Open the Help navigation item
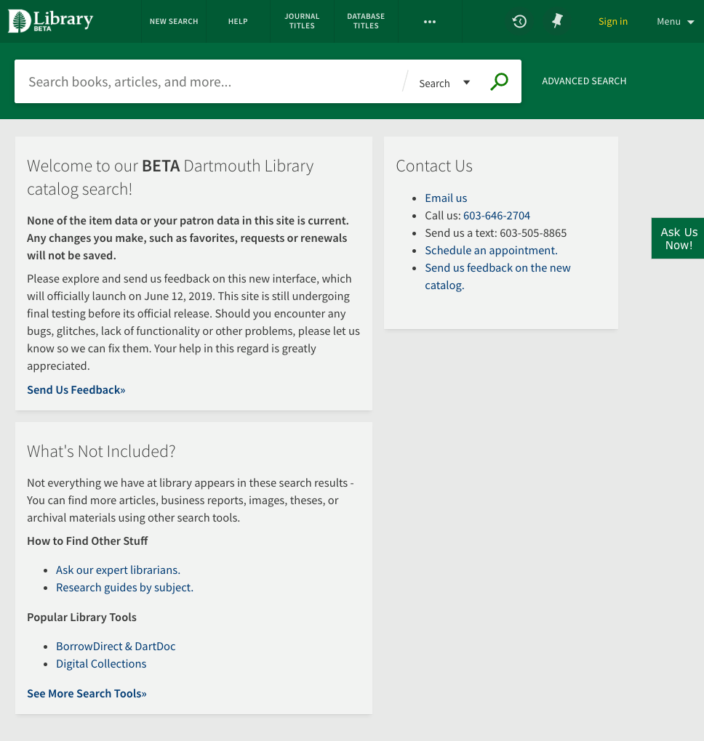 point(238,21)
